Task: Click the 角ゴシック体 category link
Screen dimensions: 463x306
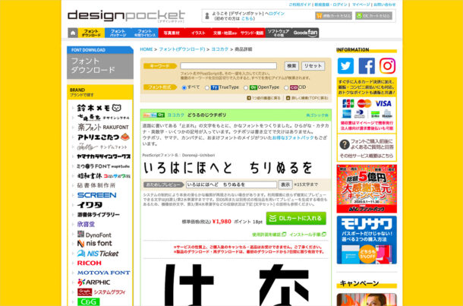Action: point(317,115)
